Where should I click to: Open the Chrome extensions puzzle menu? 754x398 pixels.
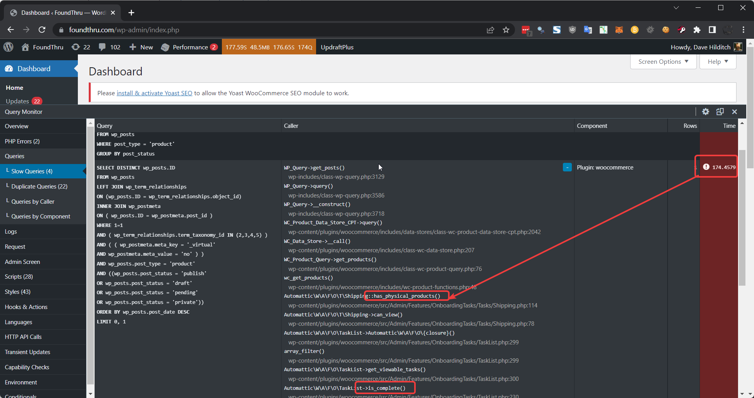pos(697,30)
